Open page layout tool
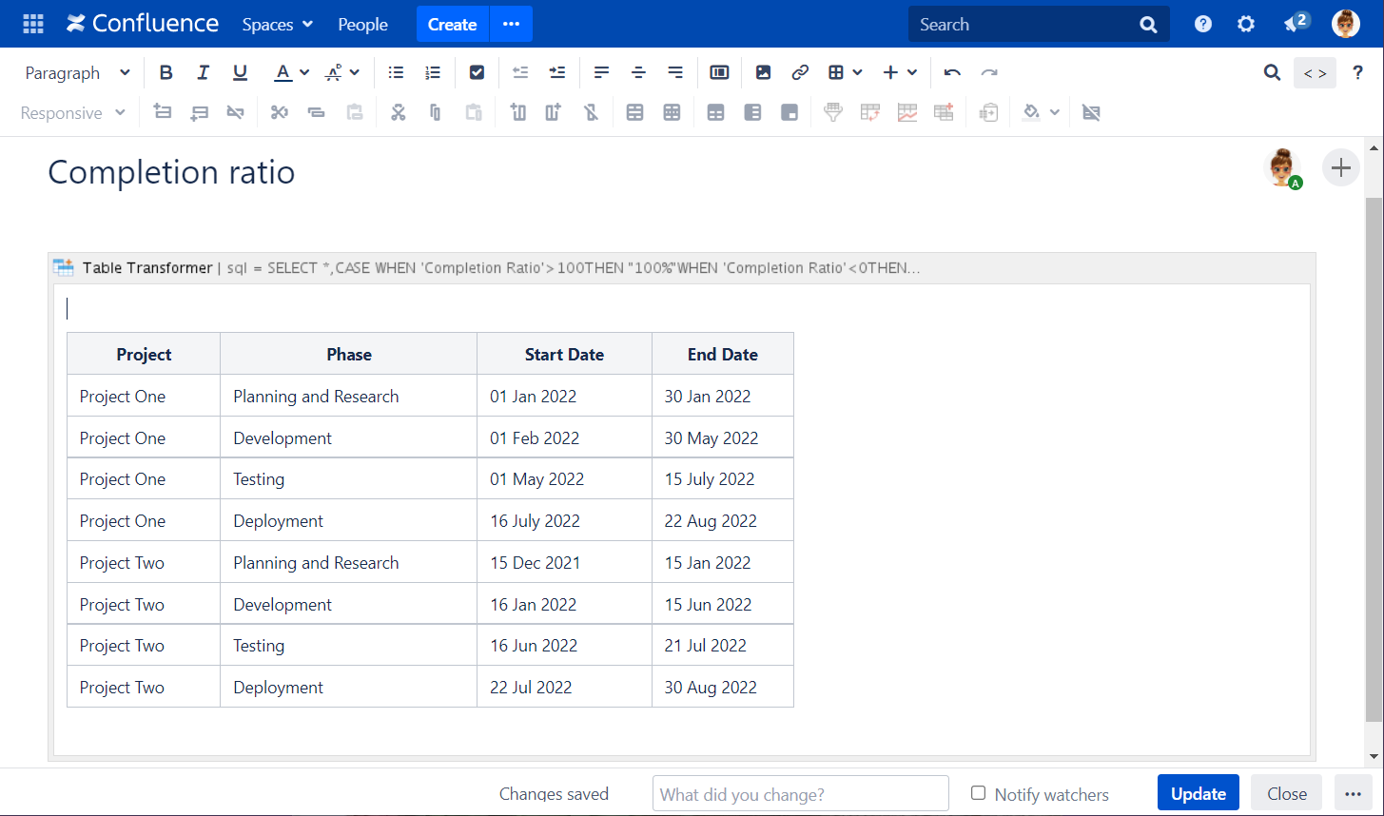Viewport: 1384px width, 816px height. tap(719, 72)
